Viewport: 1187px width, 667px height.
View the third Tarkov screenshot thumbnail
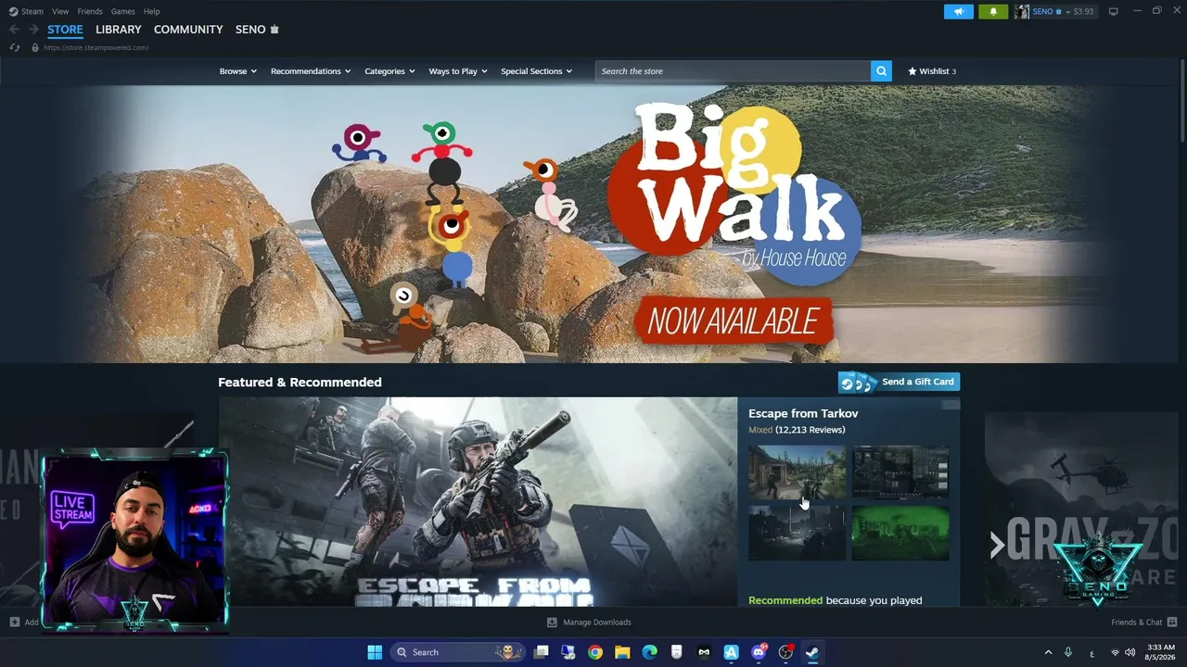tap(798, 534)
